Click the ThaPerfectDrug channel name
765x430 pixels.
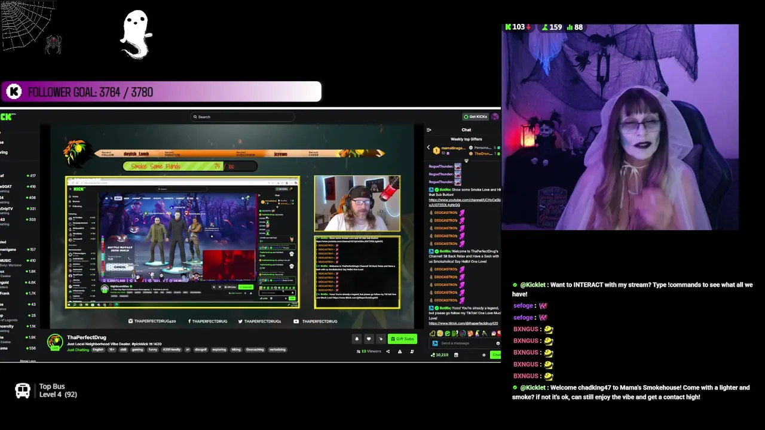(x=87, y=337)
